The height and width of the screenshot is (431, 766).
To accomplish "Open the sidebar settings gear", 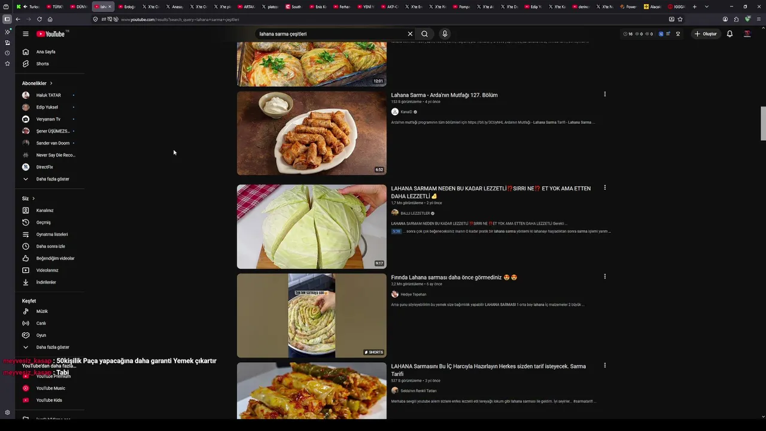I will pos(7,412).
